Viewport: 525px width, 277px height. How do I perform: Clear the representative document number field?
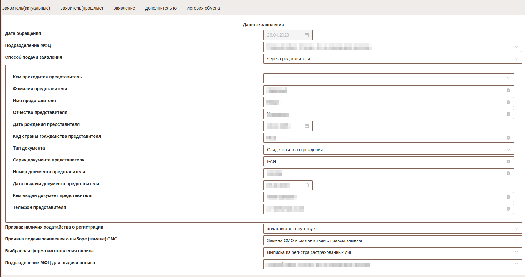[508, 173]
